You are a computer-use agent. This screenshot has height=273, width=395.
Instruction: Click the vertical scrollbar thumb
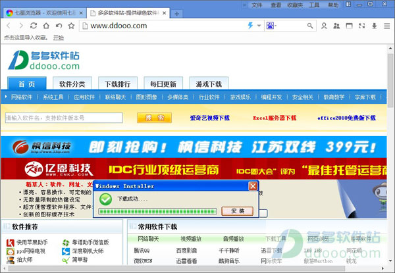coord(390,80)
